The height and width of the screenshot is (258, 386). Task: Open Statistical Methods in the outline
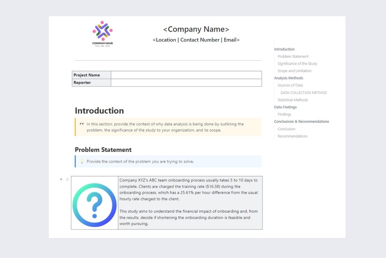coord(292,100)
